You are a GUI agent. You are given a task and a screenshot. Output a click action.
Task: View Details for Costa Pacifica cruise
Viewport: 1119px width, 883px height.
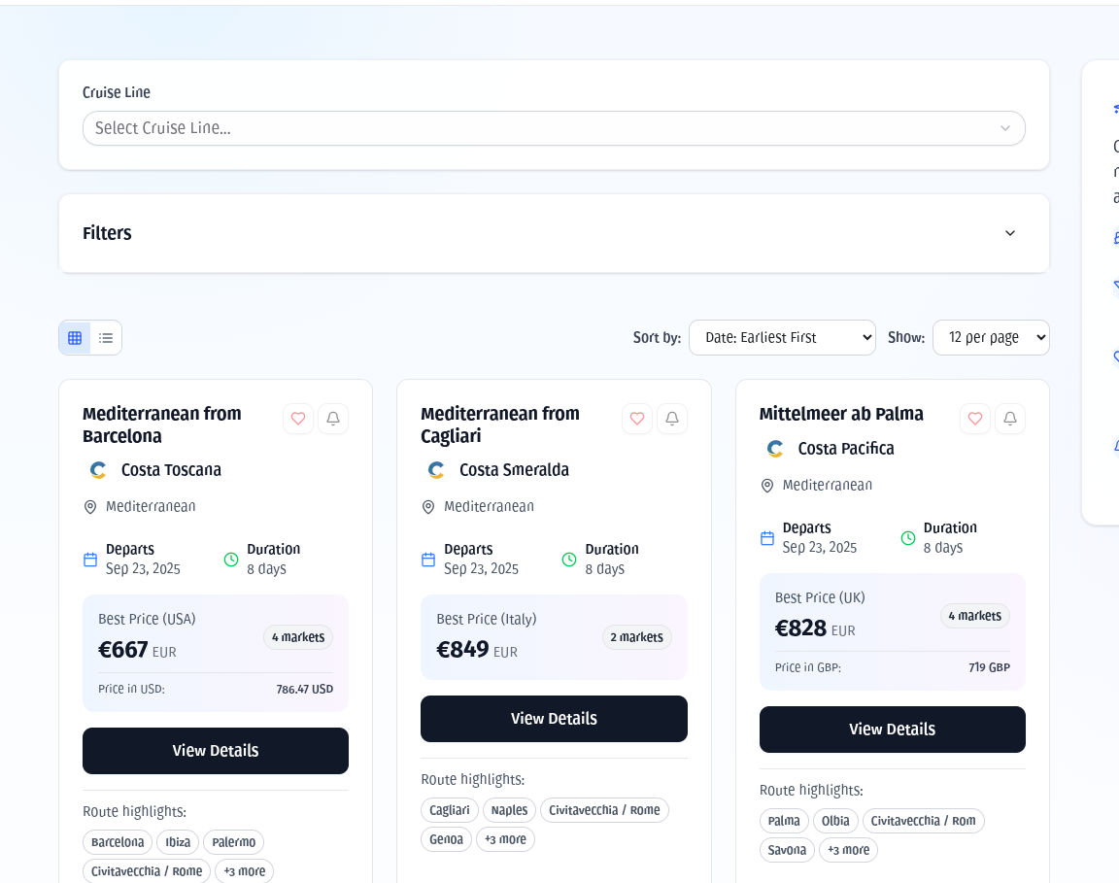[x=892, y=729]
